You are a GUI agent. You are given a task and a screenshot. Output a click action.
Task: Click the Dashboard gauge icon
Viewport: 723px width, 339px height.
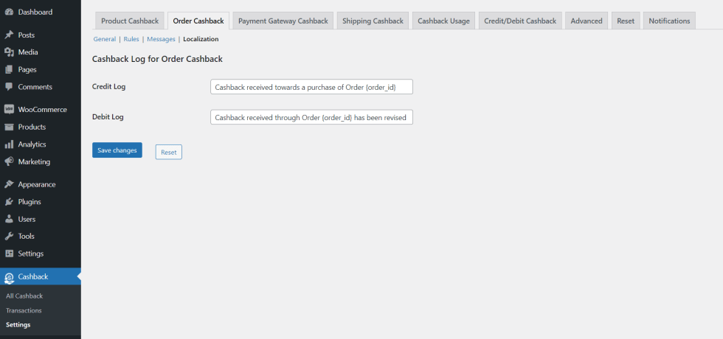9,12
